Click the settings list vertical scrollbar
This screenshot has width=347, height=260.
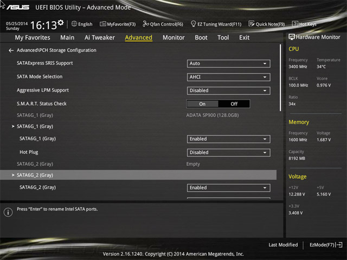[280, 78]
